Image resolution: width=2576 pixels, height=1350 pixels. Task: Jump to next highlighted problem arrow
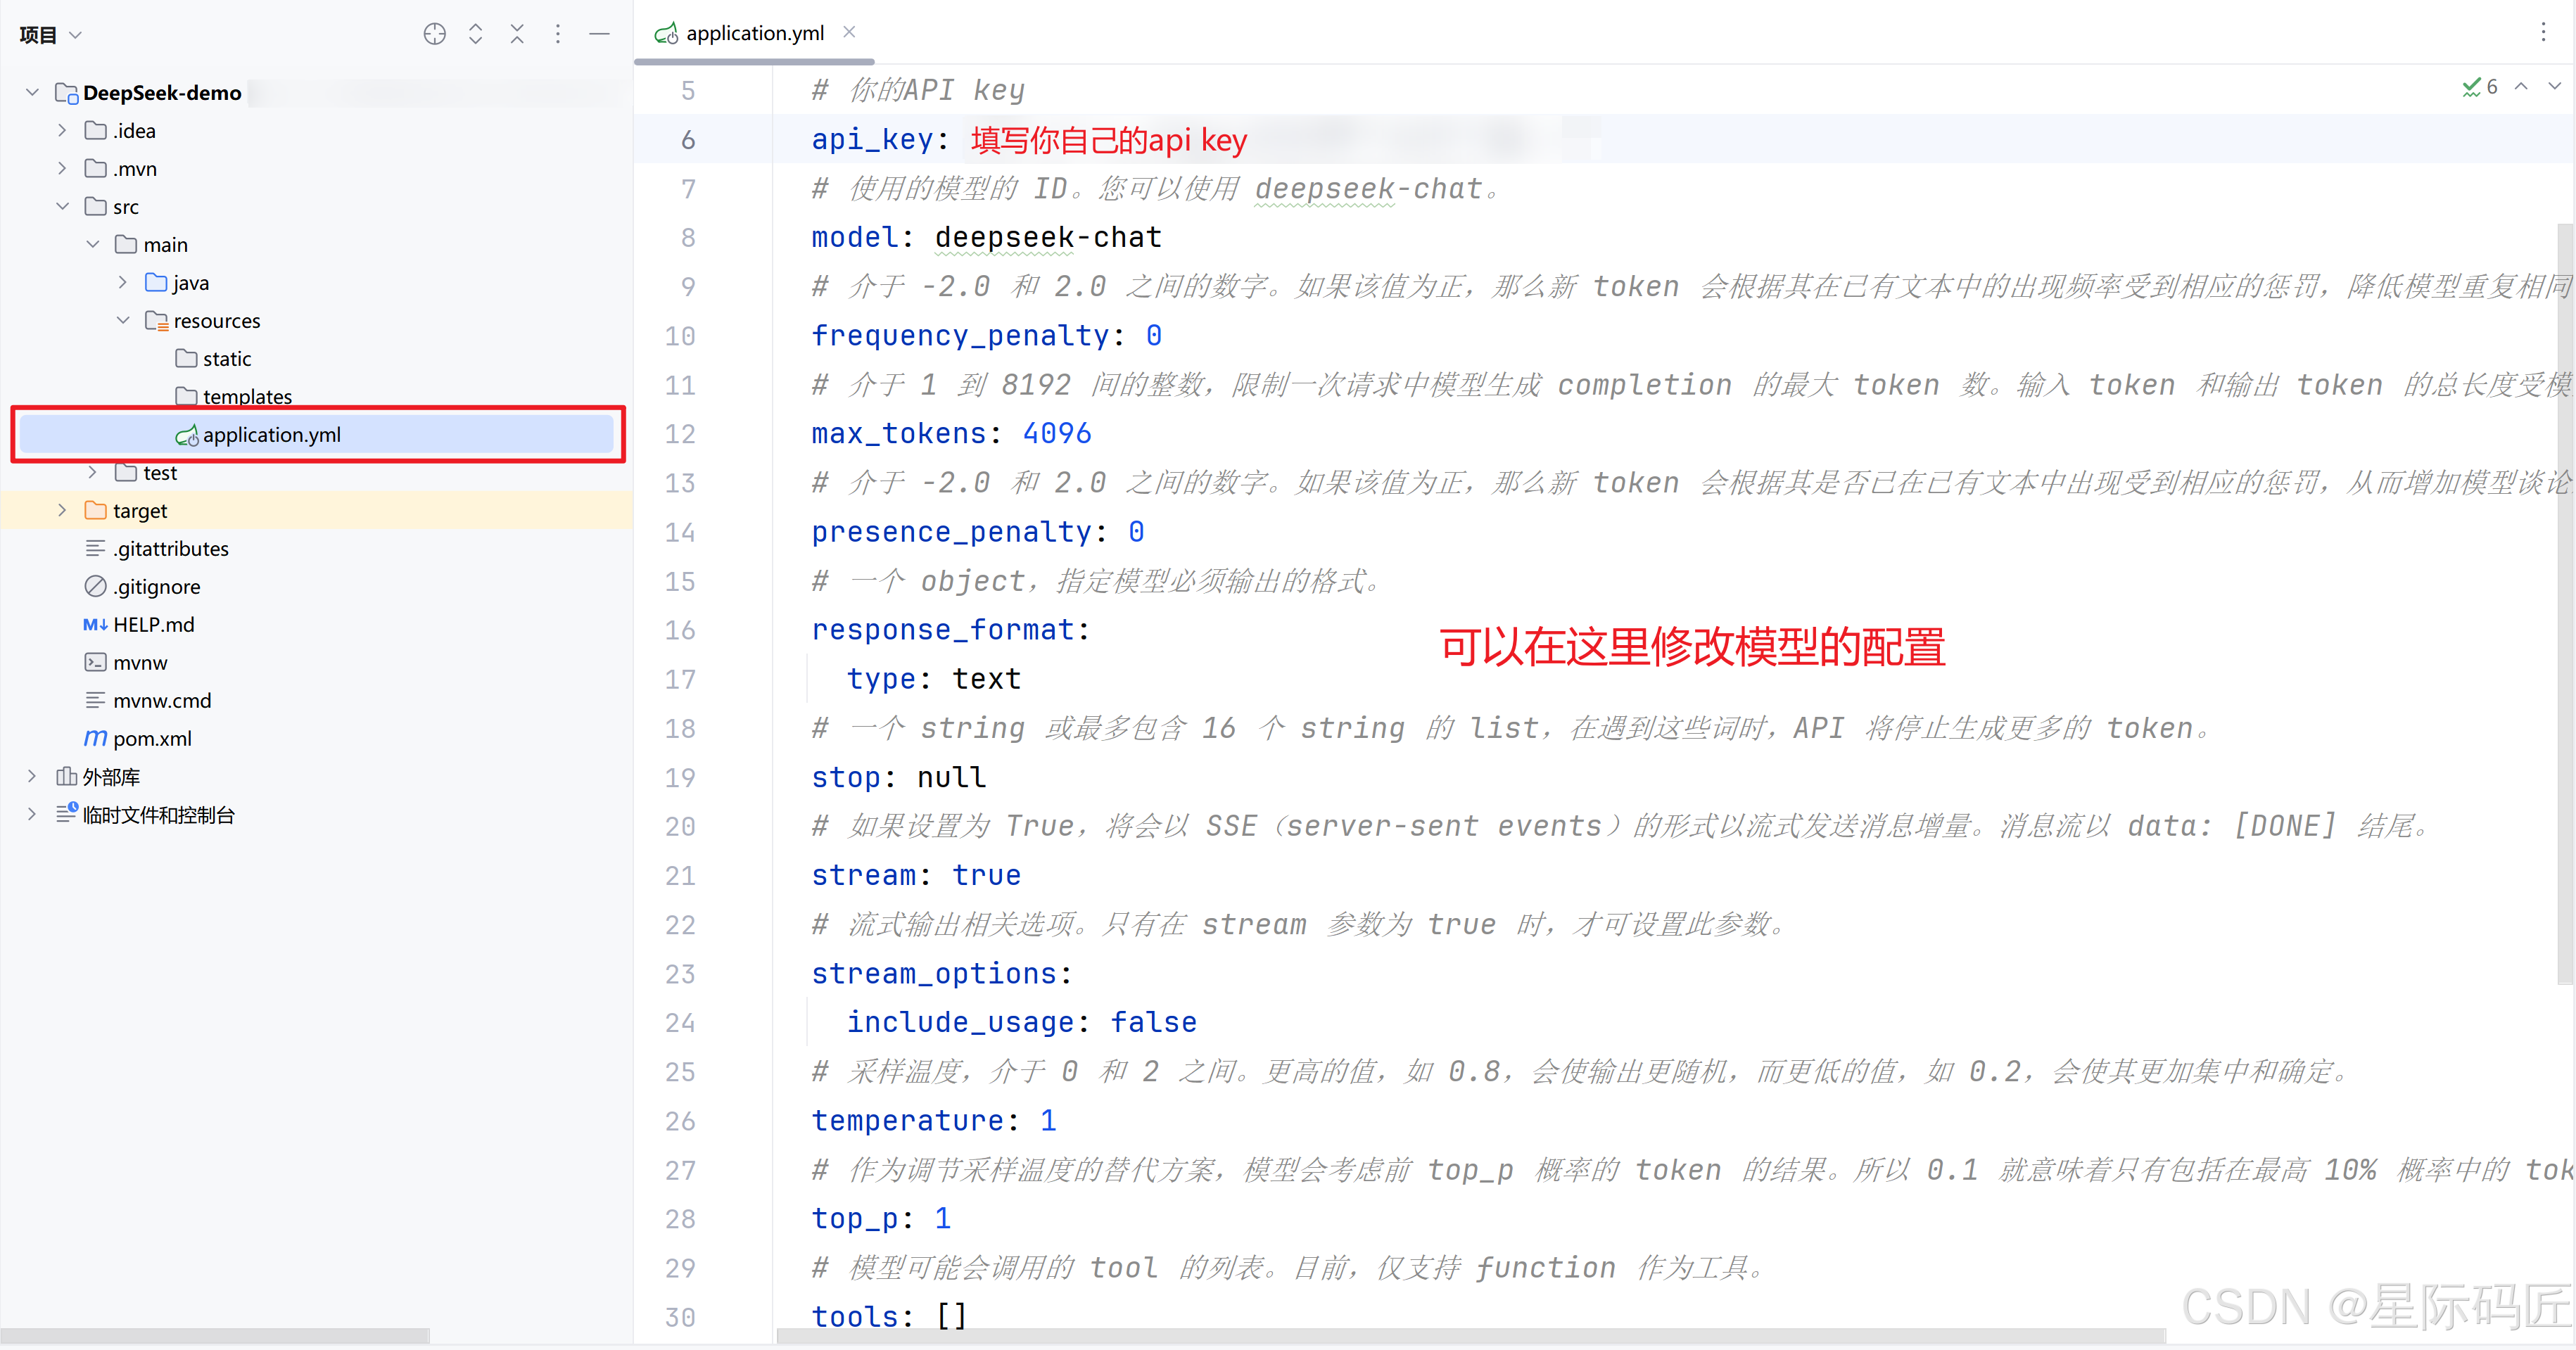pyautogui.click(x=2554, y=87)
